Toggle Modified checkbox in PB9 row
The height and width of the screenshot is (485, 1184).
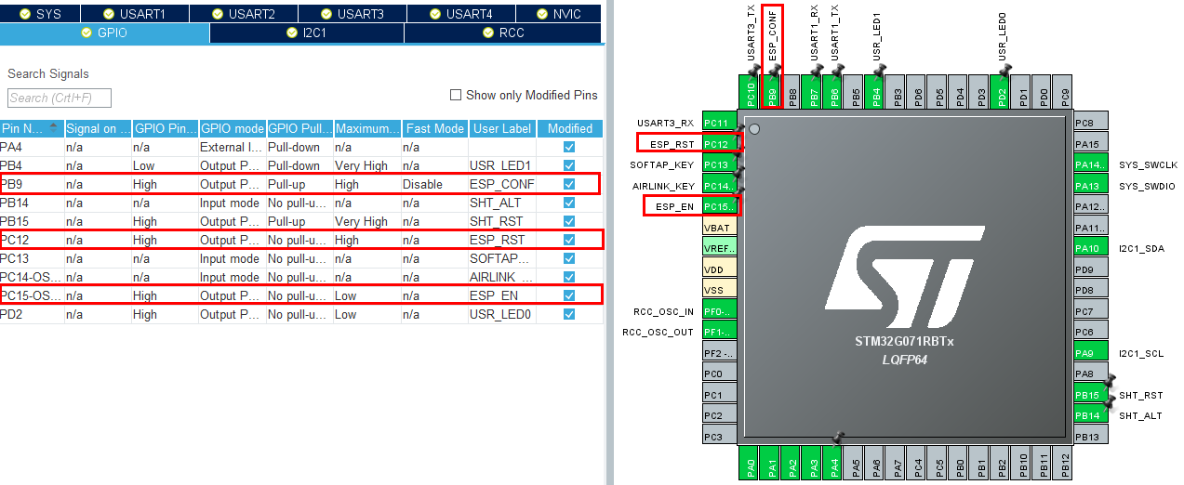[569, 184]
